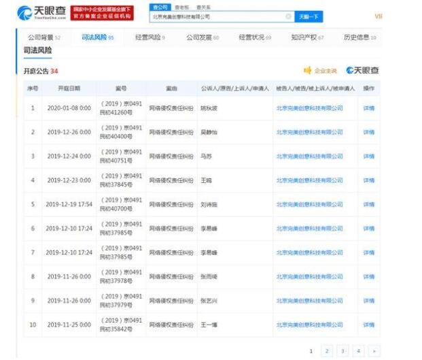Open the 公司背景 tab
This screenshot has height=360, width=422.
click(44, 37)
